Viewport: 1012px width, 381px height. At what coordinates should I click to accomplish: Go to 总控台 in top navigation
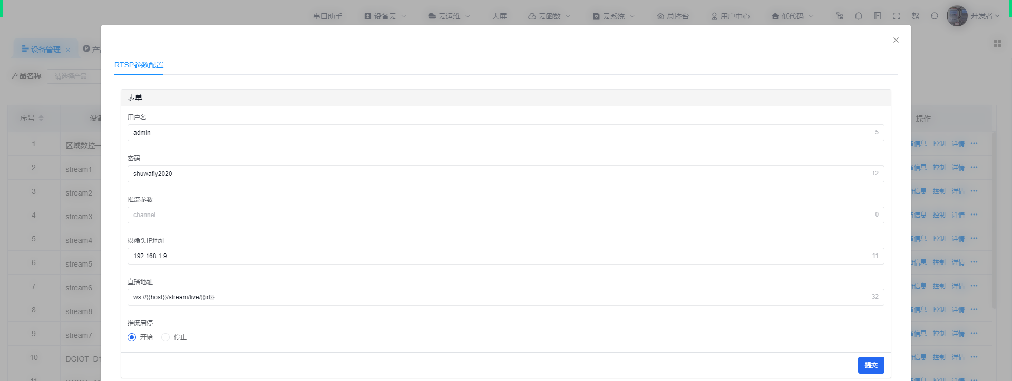(673, 16)
